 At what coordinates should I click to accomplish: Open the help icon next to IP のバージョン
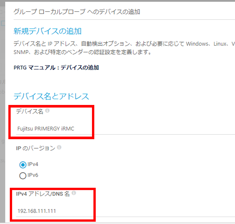[x=59, y=147]
